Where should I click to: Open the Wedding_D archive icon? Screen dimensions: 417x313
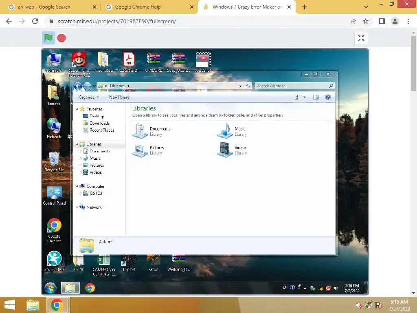point(178,263)
